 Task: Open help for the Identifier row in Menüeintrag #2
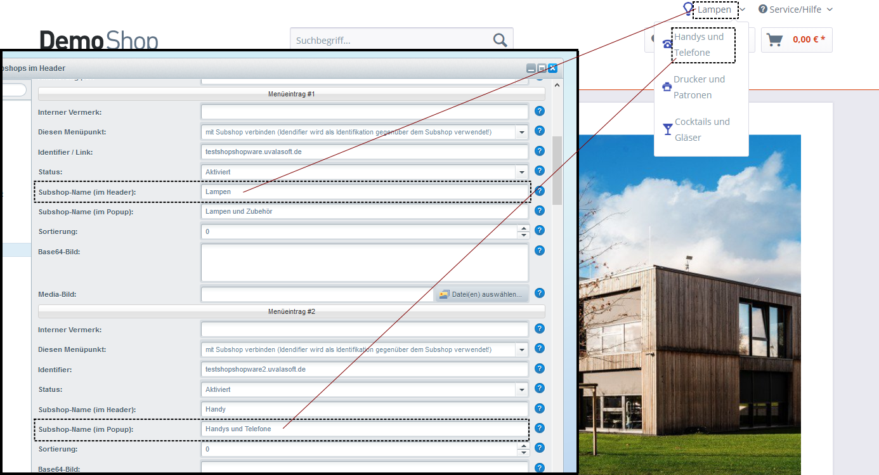point(540,368)
